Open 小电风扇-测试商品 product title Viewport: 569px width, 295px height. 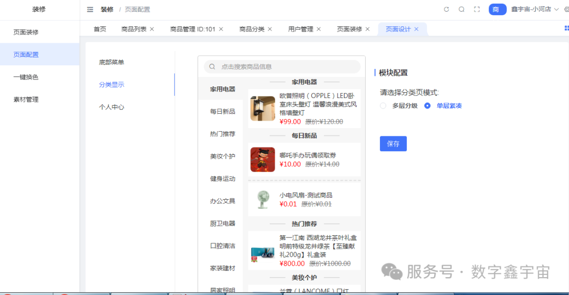(x=306, y=195)
